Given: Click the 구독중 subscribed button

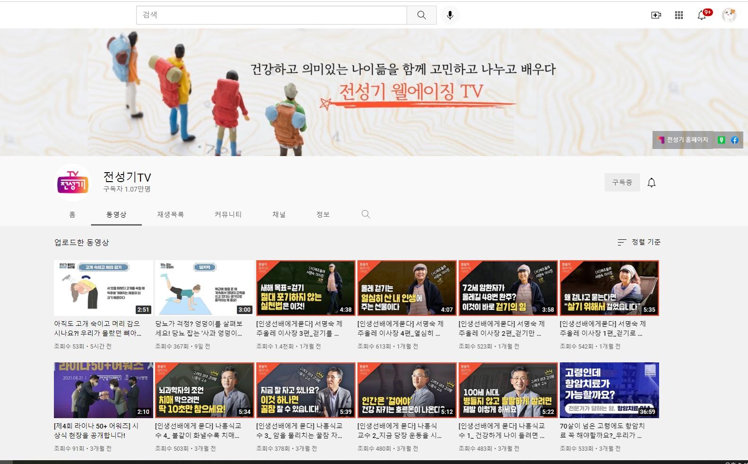Looking at the screenshot, I should 622,183.
